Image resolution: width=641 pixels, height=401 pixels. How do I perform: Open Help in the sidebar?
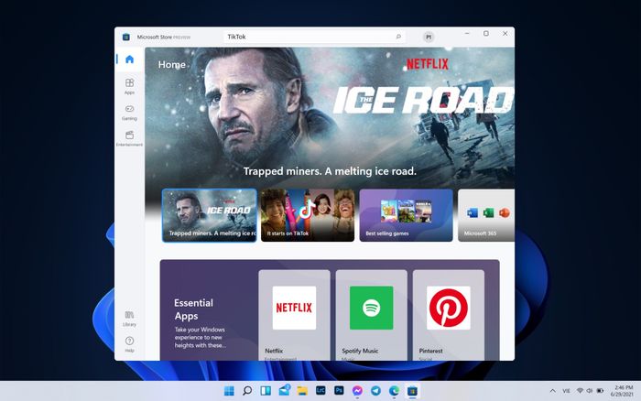click(130, 344)
